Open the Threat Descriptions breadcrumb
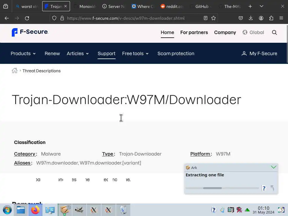Screen dimensions: 288x216 pyautogui.click(x=42, y=71)
